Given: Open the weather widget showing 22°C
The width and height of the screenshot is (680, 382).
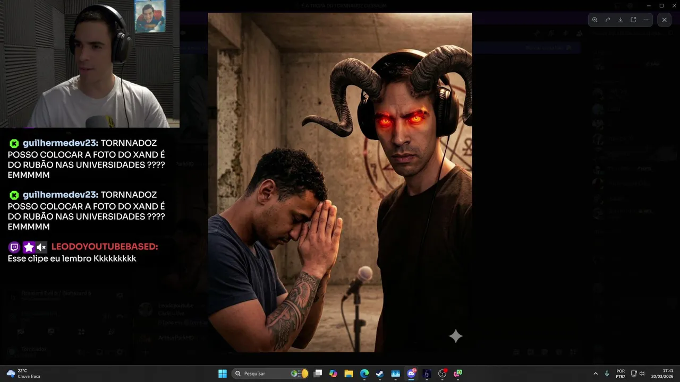Looking at the screenshot, I should tap(24, 374).
